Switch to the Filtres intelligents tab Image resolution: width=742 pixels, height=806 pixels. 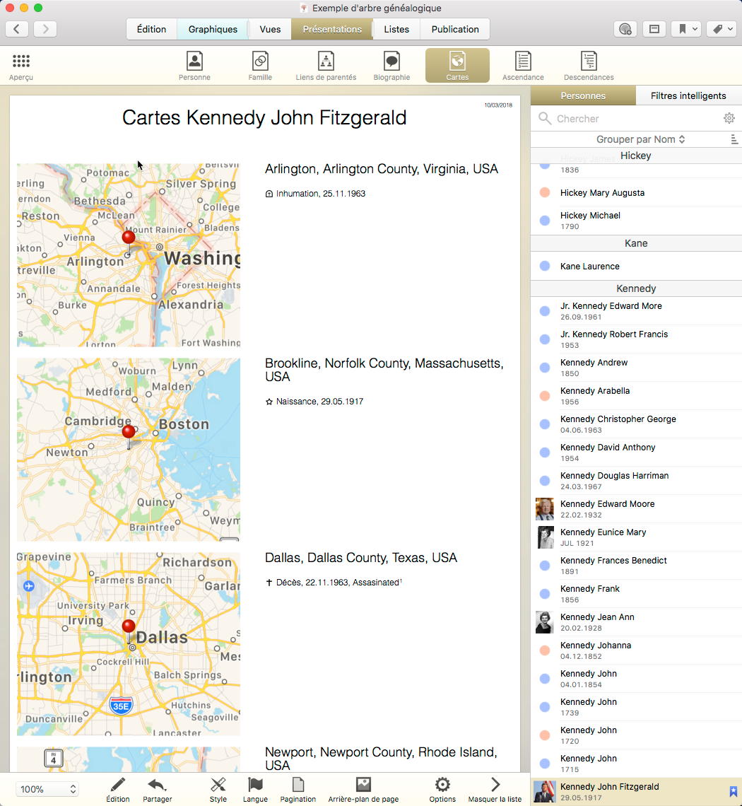click(688, 95)
